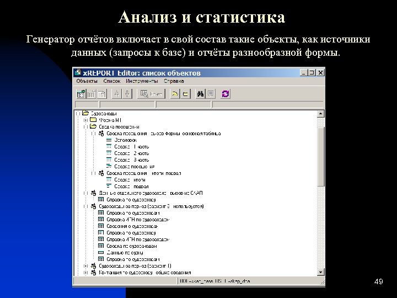Select Квитанция по судозаходу - общие сведения label
This screenshot has width=397, height=298.
[x=145, y=273]
